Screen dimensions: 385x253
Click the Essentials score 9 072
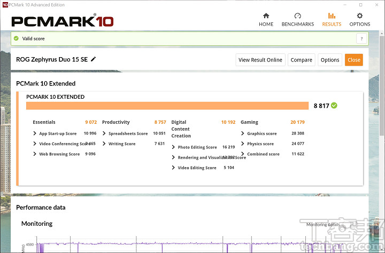point(91,122)
